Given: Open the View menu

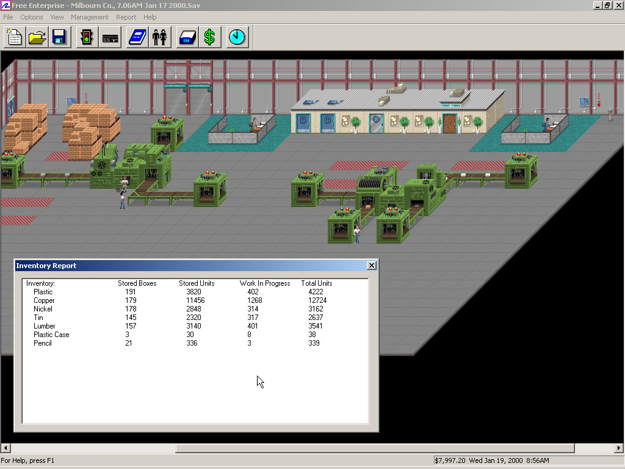Looking at the screenshot, I should tap(57, 17).
